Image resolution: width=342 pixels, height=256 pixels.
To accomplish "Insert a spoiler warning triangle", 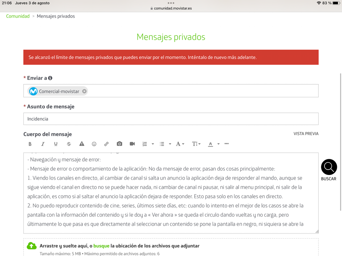I will tap(82, 144).
